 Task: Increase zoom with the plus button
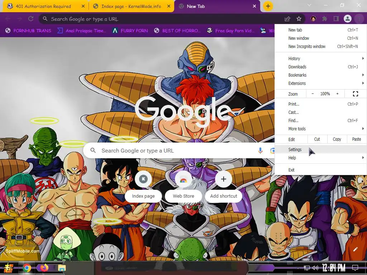(337, 94)
